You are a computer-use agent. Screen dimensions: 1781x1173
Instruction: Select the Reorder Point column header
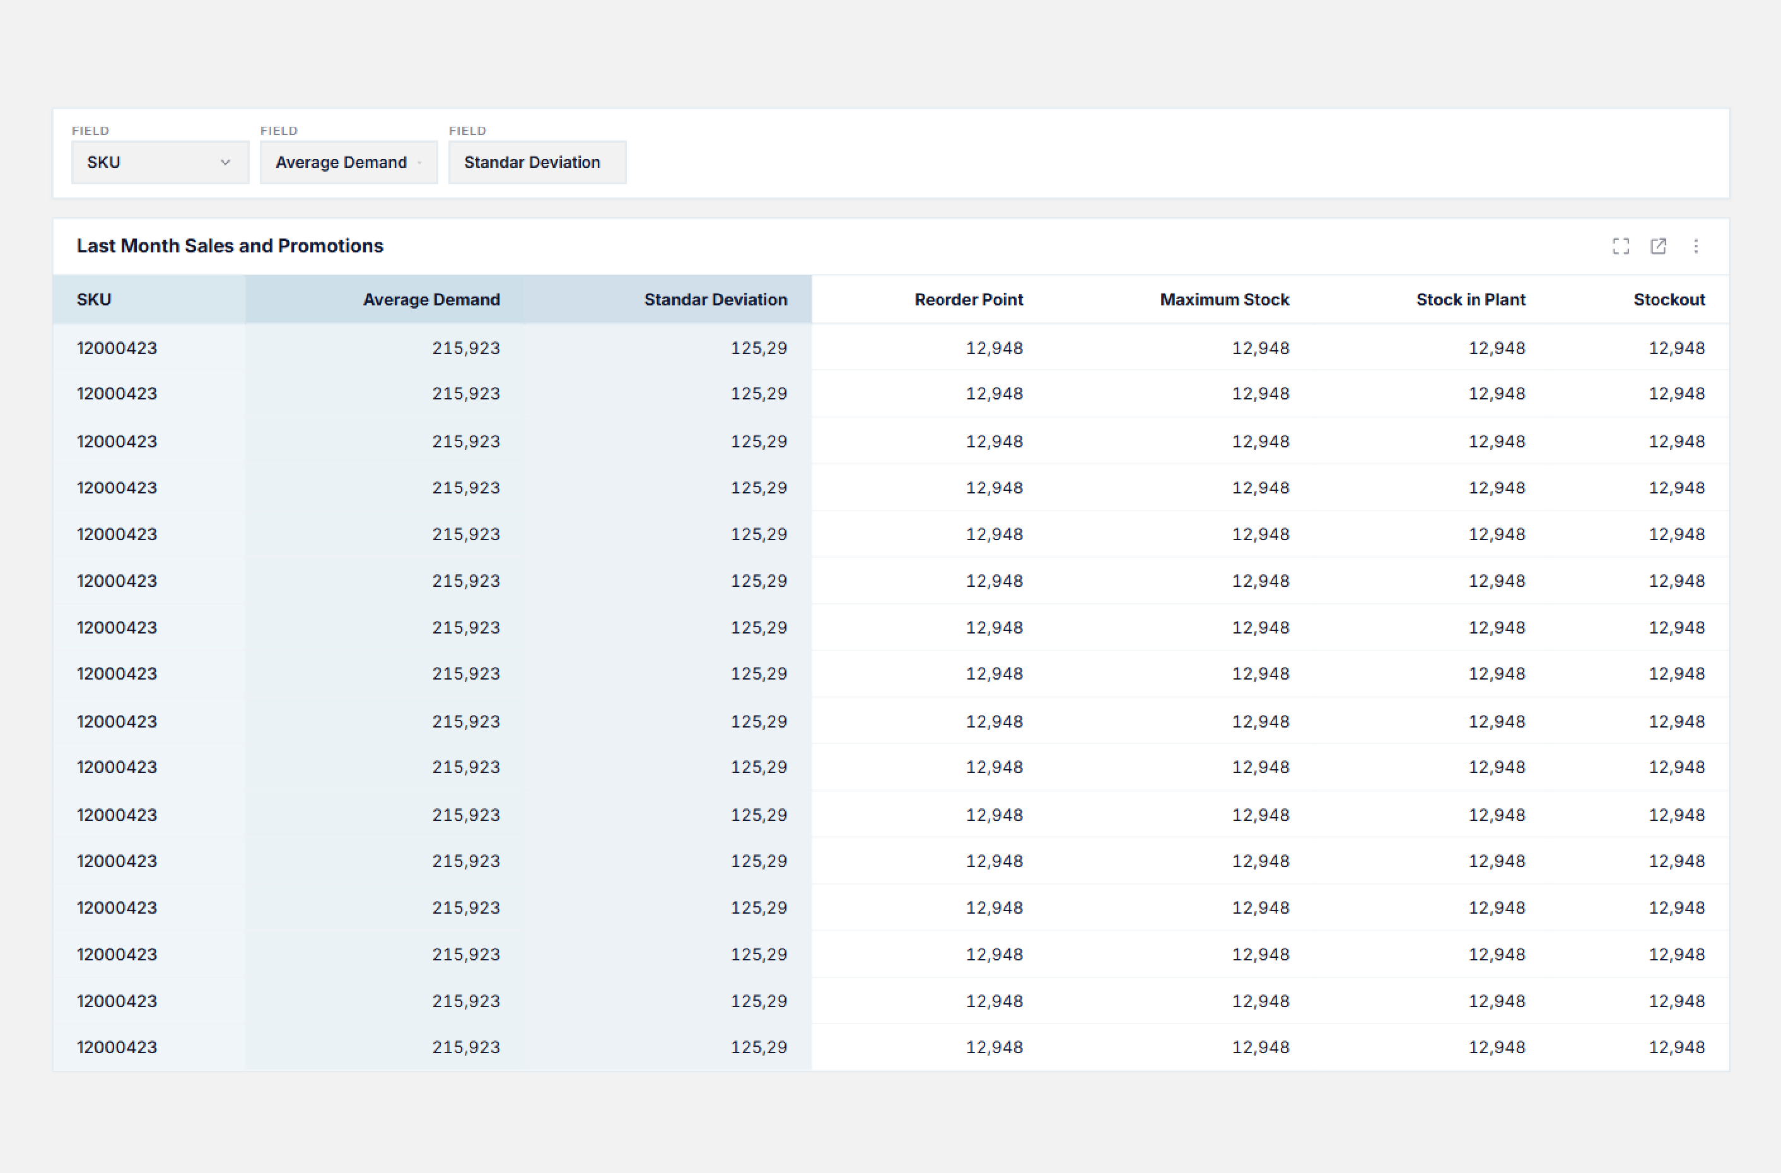[x=968, y=300]
